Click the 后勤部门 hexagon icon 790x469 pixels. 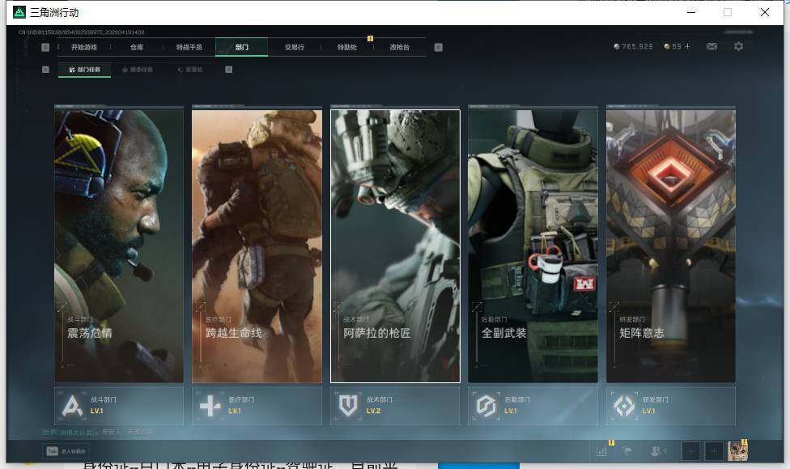tap(486, 406)
